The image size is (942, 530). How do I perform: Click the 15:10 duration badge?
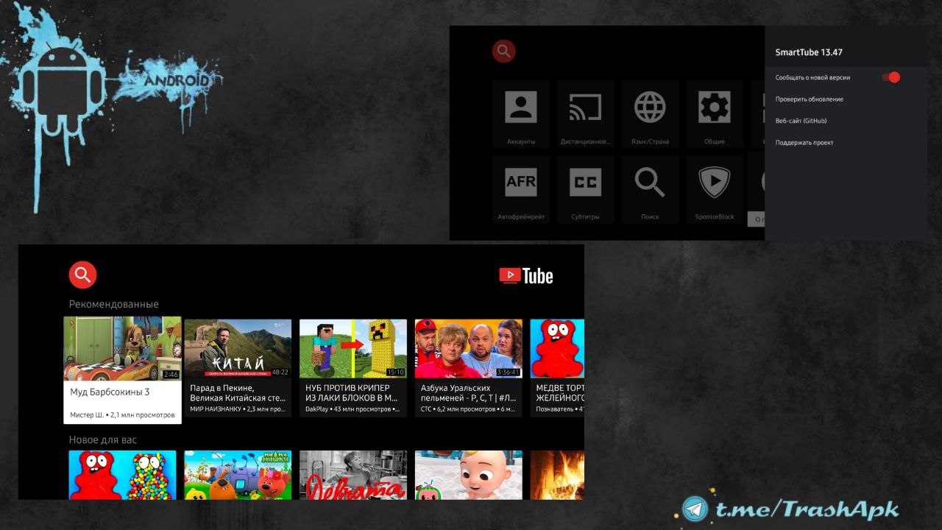[396, 372]
